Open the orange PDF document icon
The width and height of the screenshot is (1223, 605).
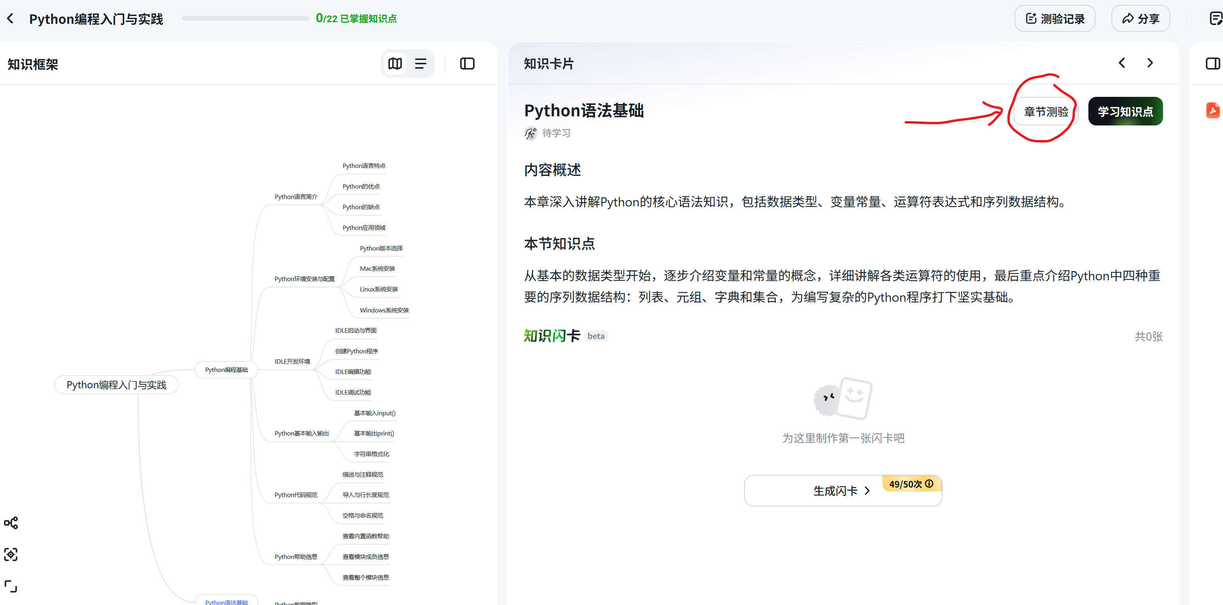(1213, 111)
